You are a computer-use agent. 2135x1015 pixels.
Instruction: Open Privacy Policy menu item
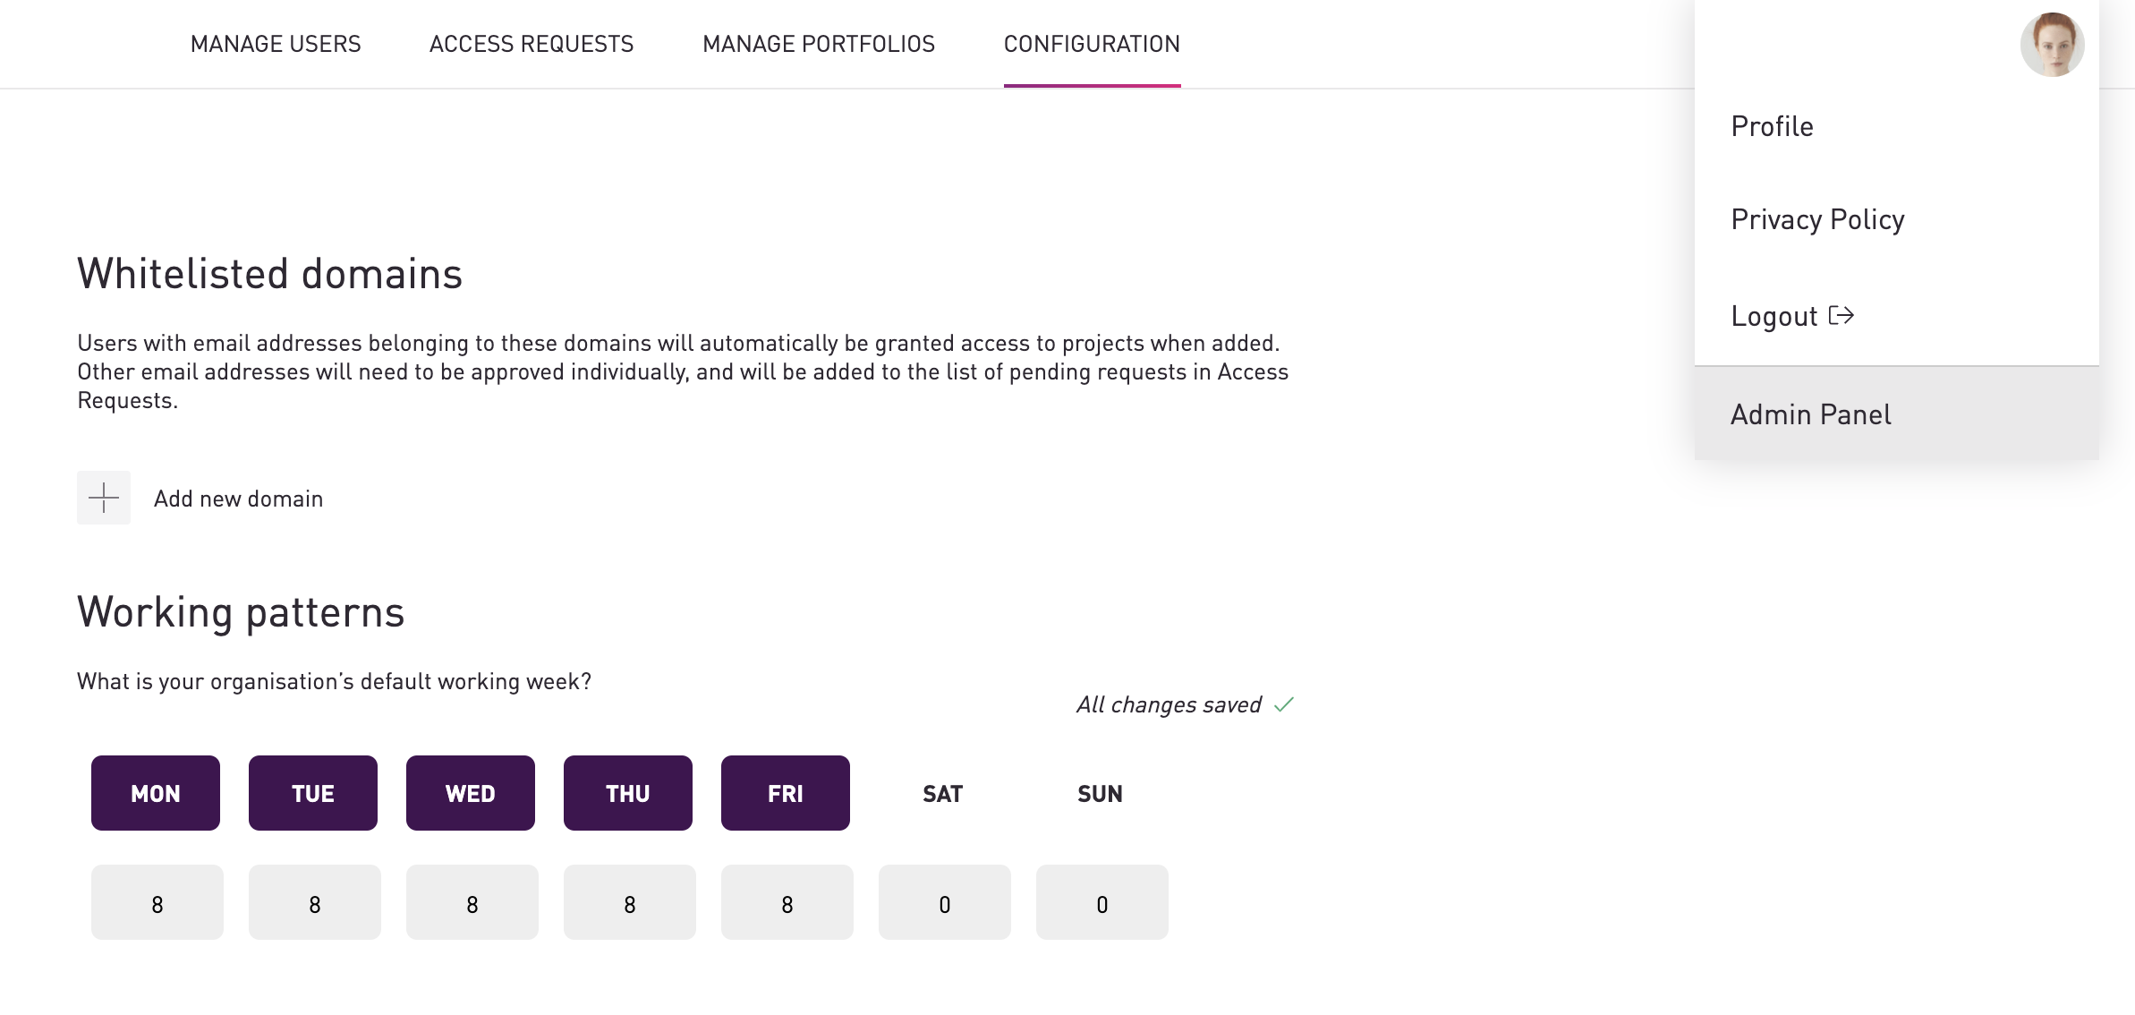tap(1817, 219)
